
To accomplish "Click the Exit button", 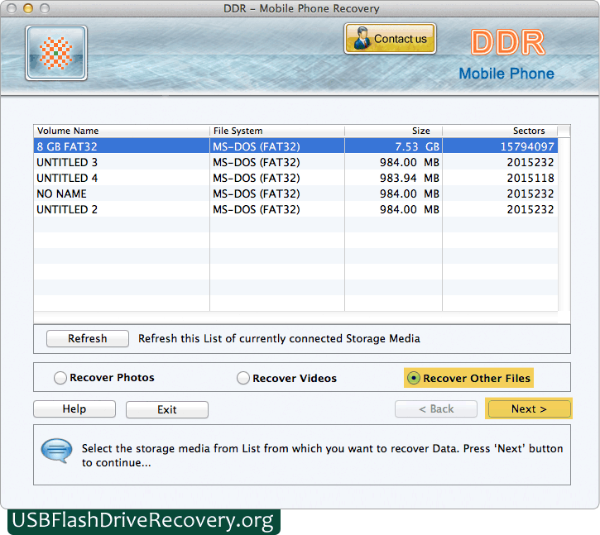I will click(167, 409).
